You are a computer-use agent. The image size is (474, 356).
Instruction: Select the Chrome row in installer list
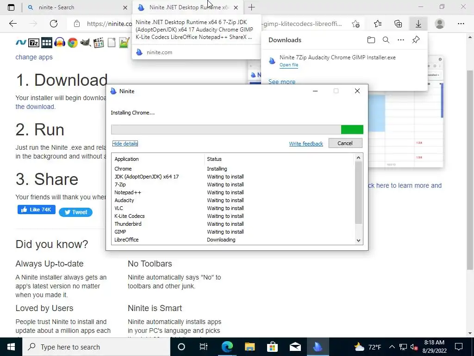point(233,169)
